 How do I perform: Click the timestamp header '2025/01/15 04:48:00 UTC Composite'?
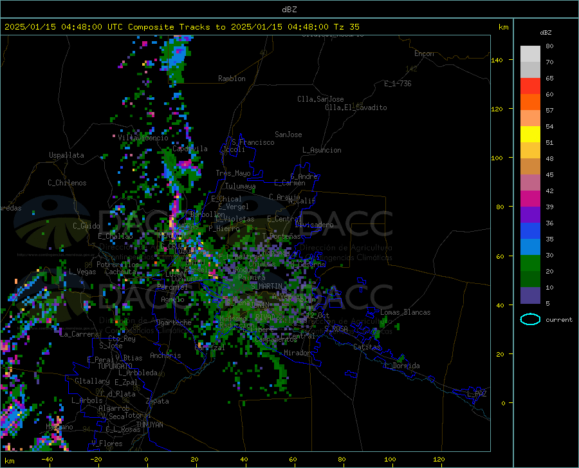click(89, 27)
